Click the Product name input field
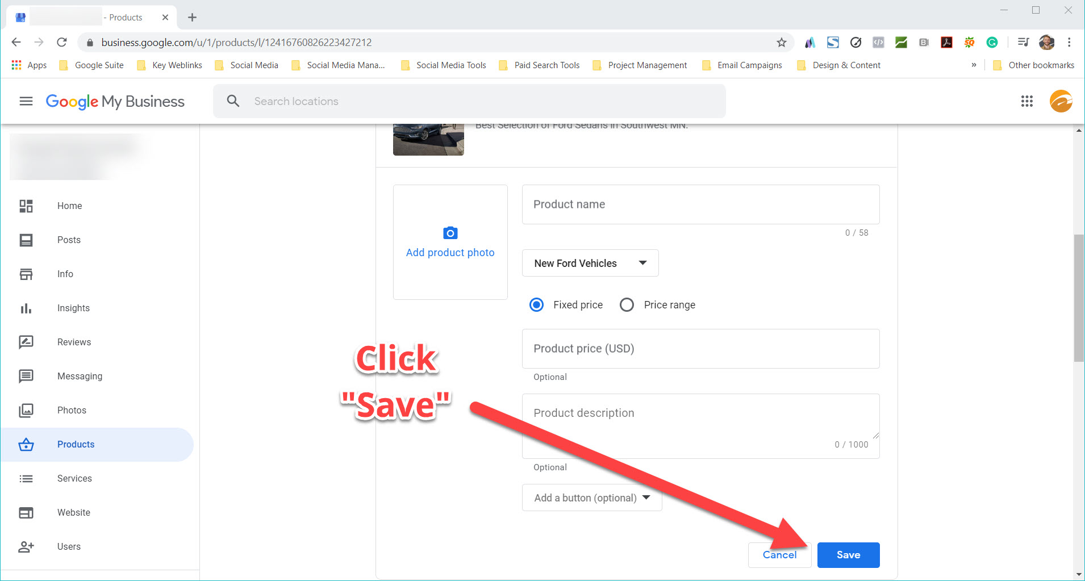1085x581 pixels. 700,204
